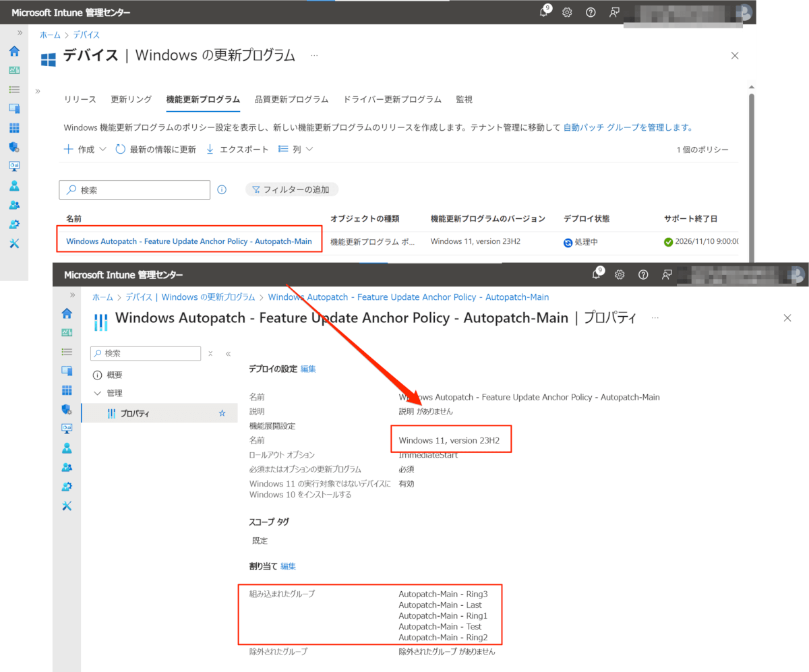Open Users icon in upper sidebar

14,185
